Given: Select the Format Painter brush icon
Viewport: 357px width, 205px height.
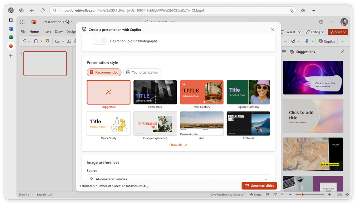Looking at the screenshot, I should [47, 41].
